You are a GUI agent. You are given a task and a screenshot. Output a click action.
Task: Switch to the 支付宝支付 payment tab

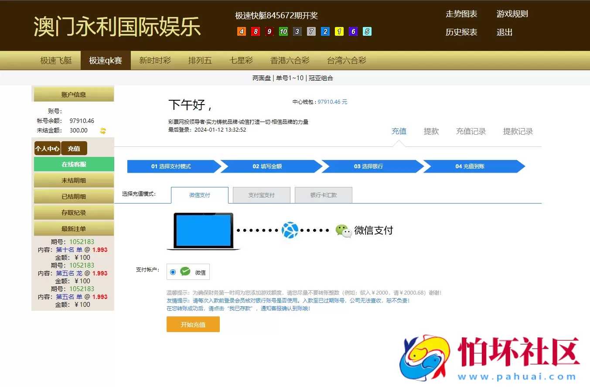(261, 195)
